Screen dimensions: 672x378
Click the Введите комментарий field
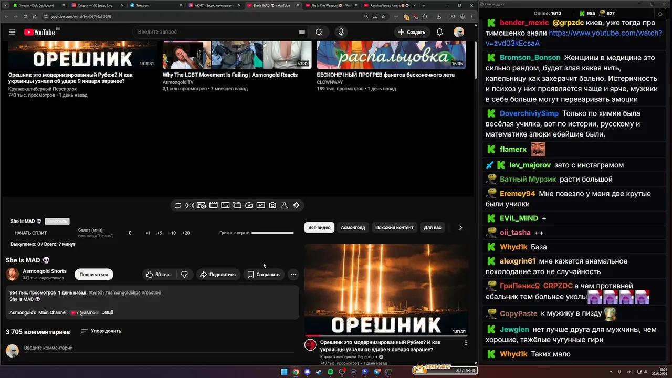159,348
